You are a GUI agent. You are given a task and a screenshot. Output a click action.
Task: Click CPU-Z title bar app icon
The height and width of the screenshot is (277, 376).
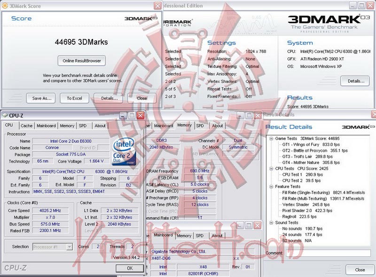[x=5, y=115]
